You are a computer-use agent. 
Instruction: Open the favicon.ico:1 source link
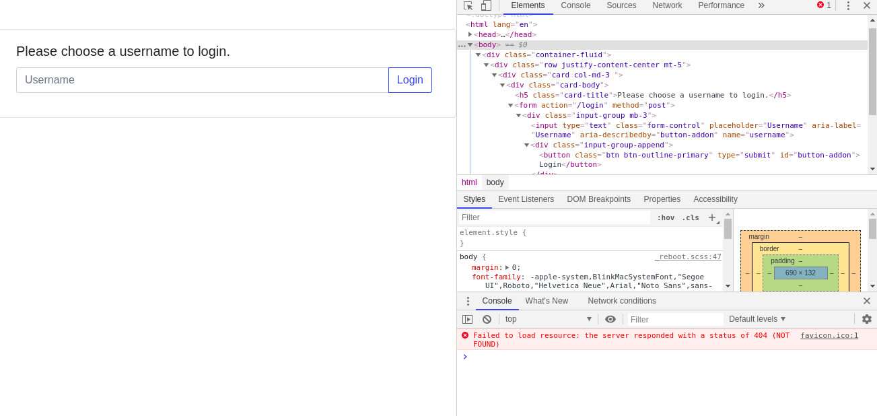[x=829, y=335]
